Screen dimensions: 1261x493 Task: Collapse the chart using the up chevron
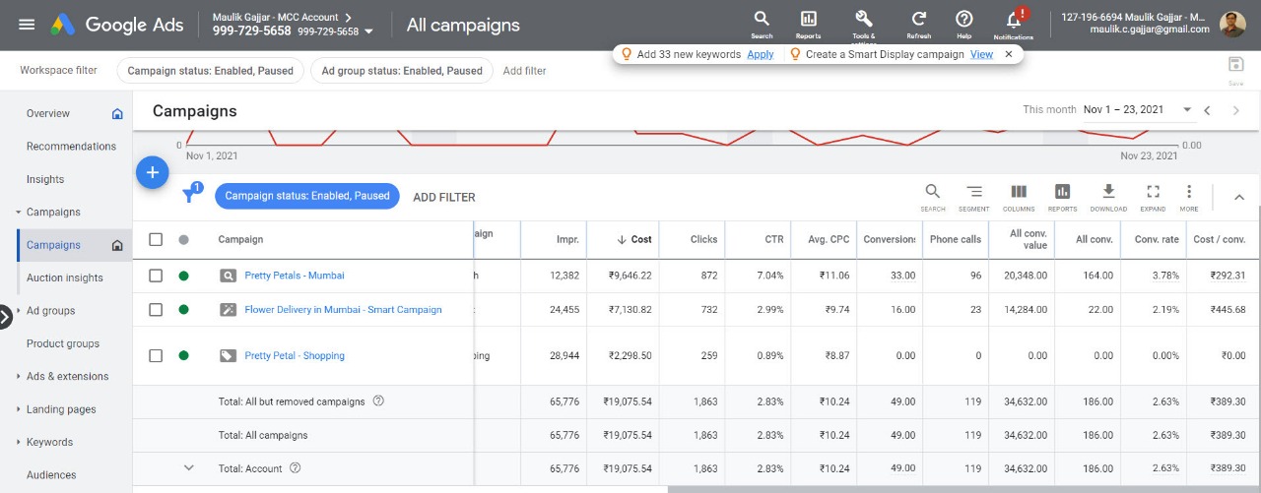(x=1239, y=197)
